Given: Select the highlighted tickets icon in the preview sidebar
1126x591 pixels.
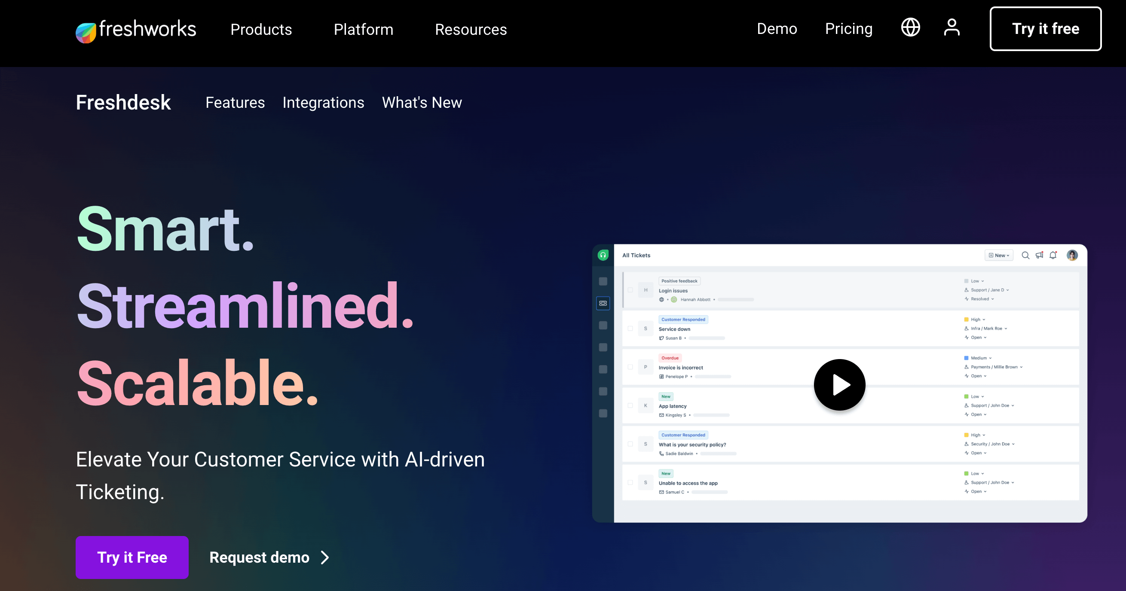Looking at the screenshot, I should pyautogui.click(x=603, y=303).
